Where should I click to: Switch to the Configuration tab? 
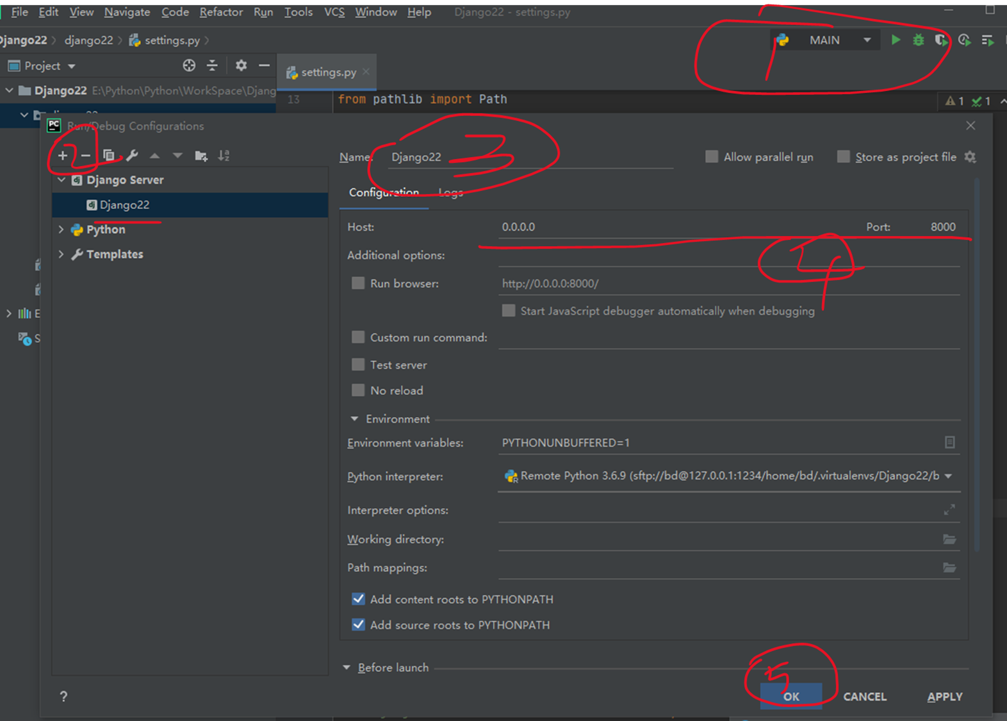coord(384,192)
